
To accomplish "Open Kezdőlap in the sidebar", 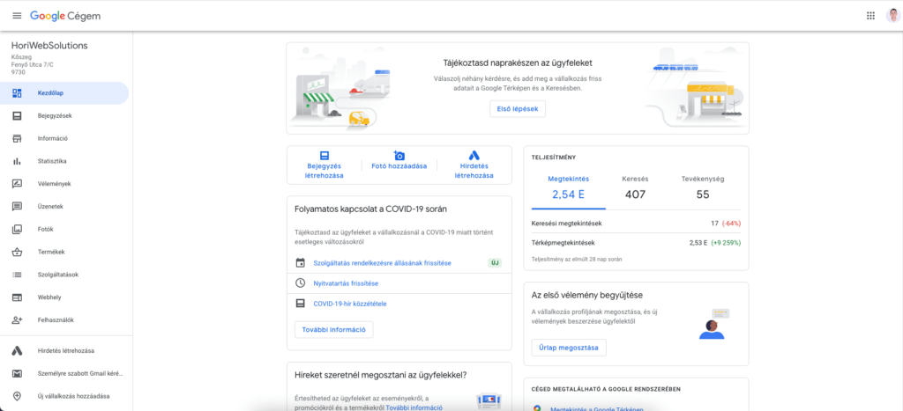I will point(64,93).
